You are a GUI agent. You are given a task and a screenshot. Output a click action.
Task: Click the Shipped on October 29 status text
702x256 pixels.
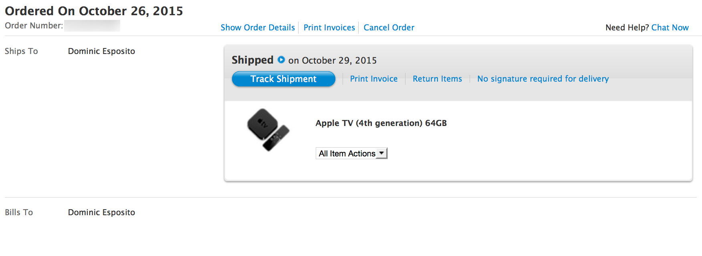(304, 60)
